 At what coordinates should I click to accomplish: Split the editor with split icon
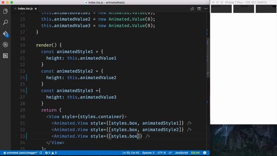[x=199, y=9]
